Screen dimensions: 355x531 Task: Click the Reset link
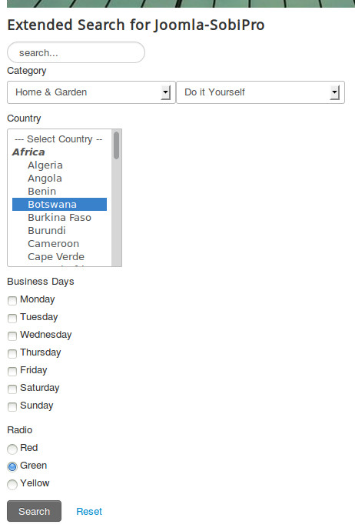point(89,511)
